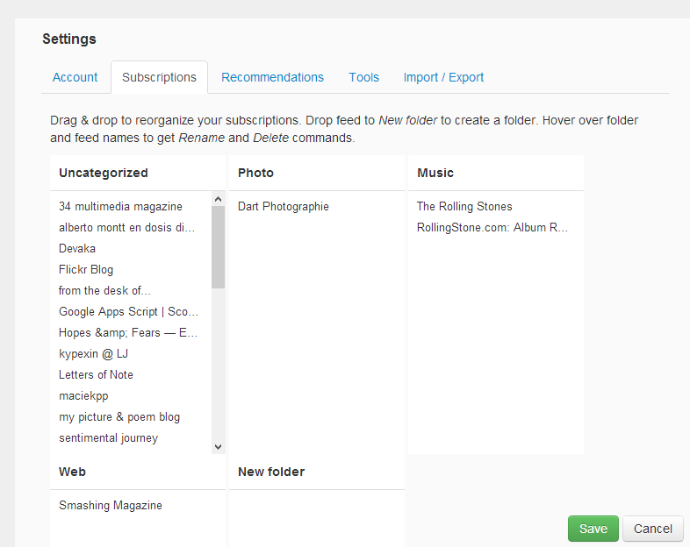Viewport: 690px width, 547px height.
Task: Select the Flickr Blog feed
Action: click(x=86, y=269)
